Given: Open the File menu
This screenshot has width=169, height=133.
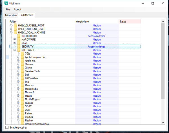Looking at the screenshot, I should (8, 10).
